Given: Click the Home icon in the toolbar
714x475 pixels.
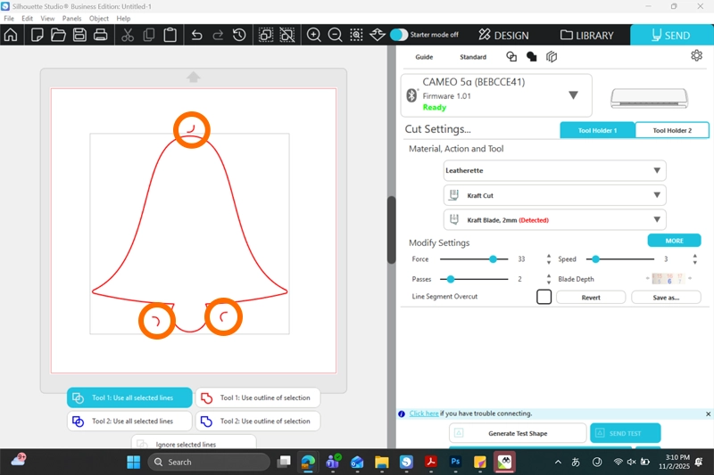Looking at the screenshot, I should (x=11, y=35).
